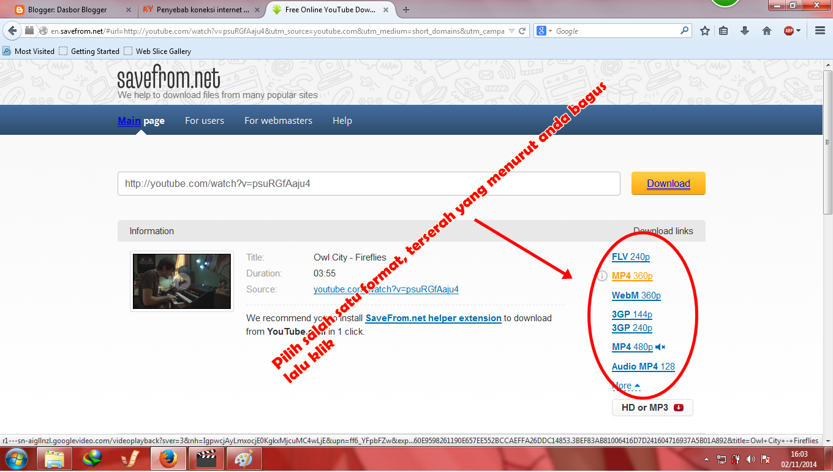
Task: Collapse the More download links list
Action: pos(622,385)
